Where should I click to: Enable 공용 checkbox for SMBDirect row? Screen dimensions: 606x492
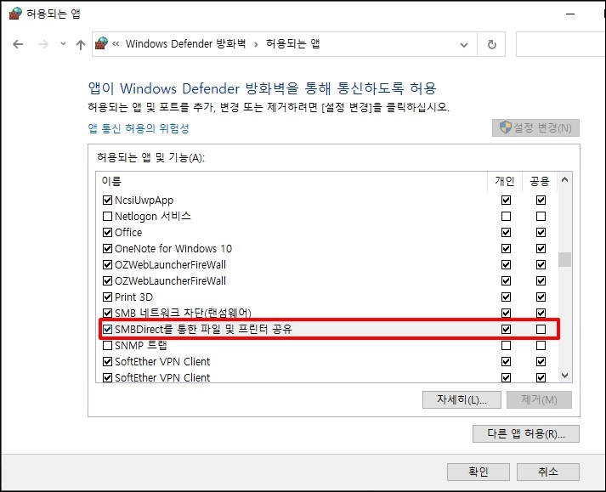541,330
